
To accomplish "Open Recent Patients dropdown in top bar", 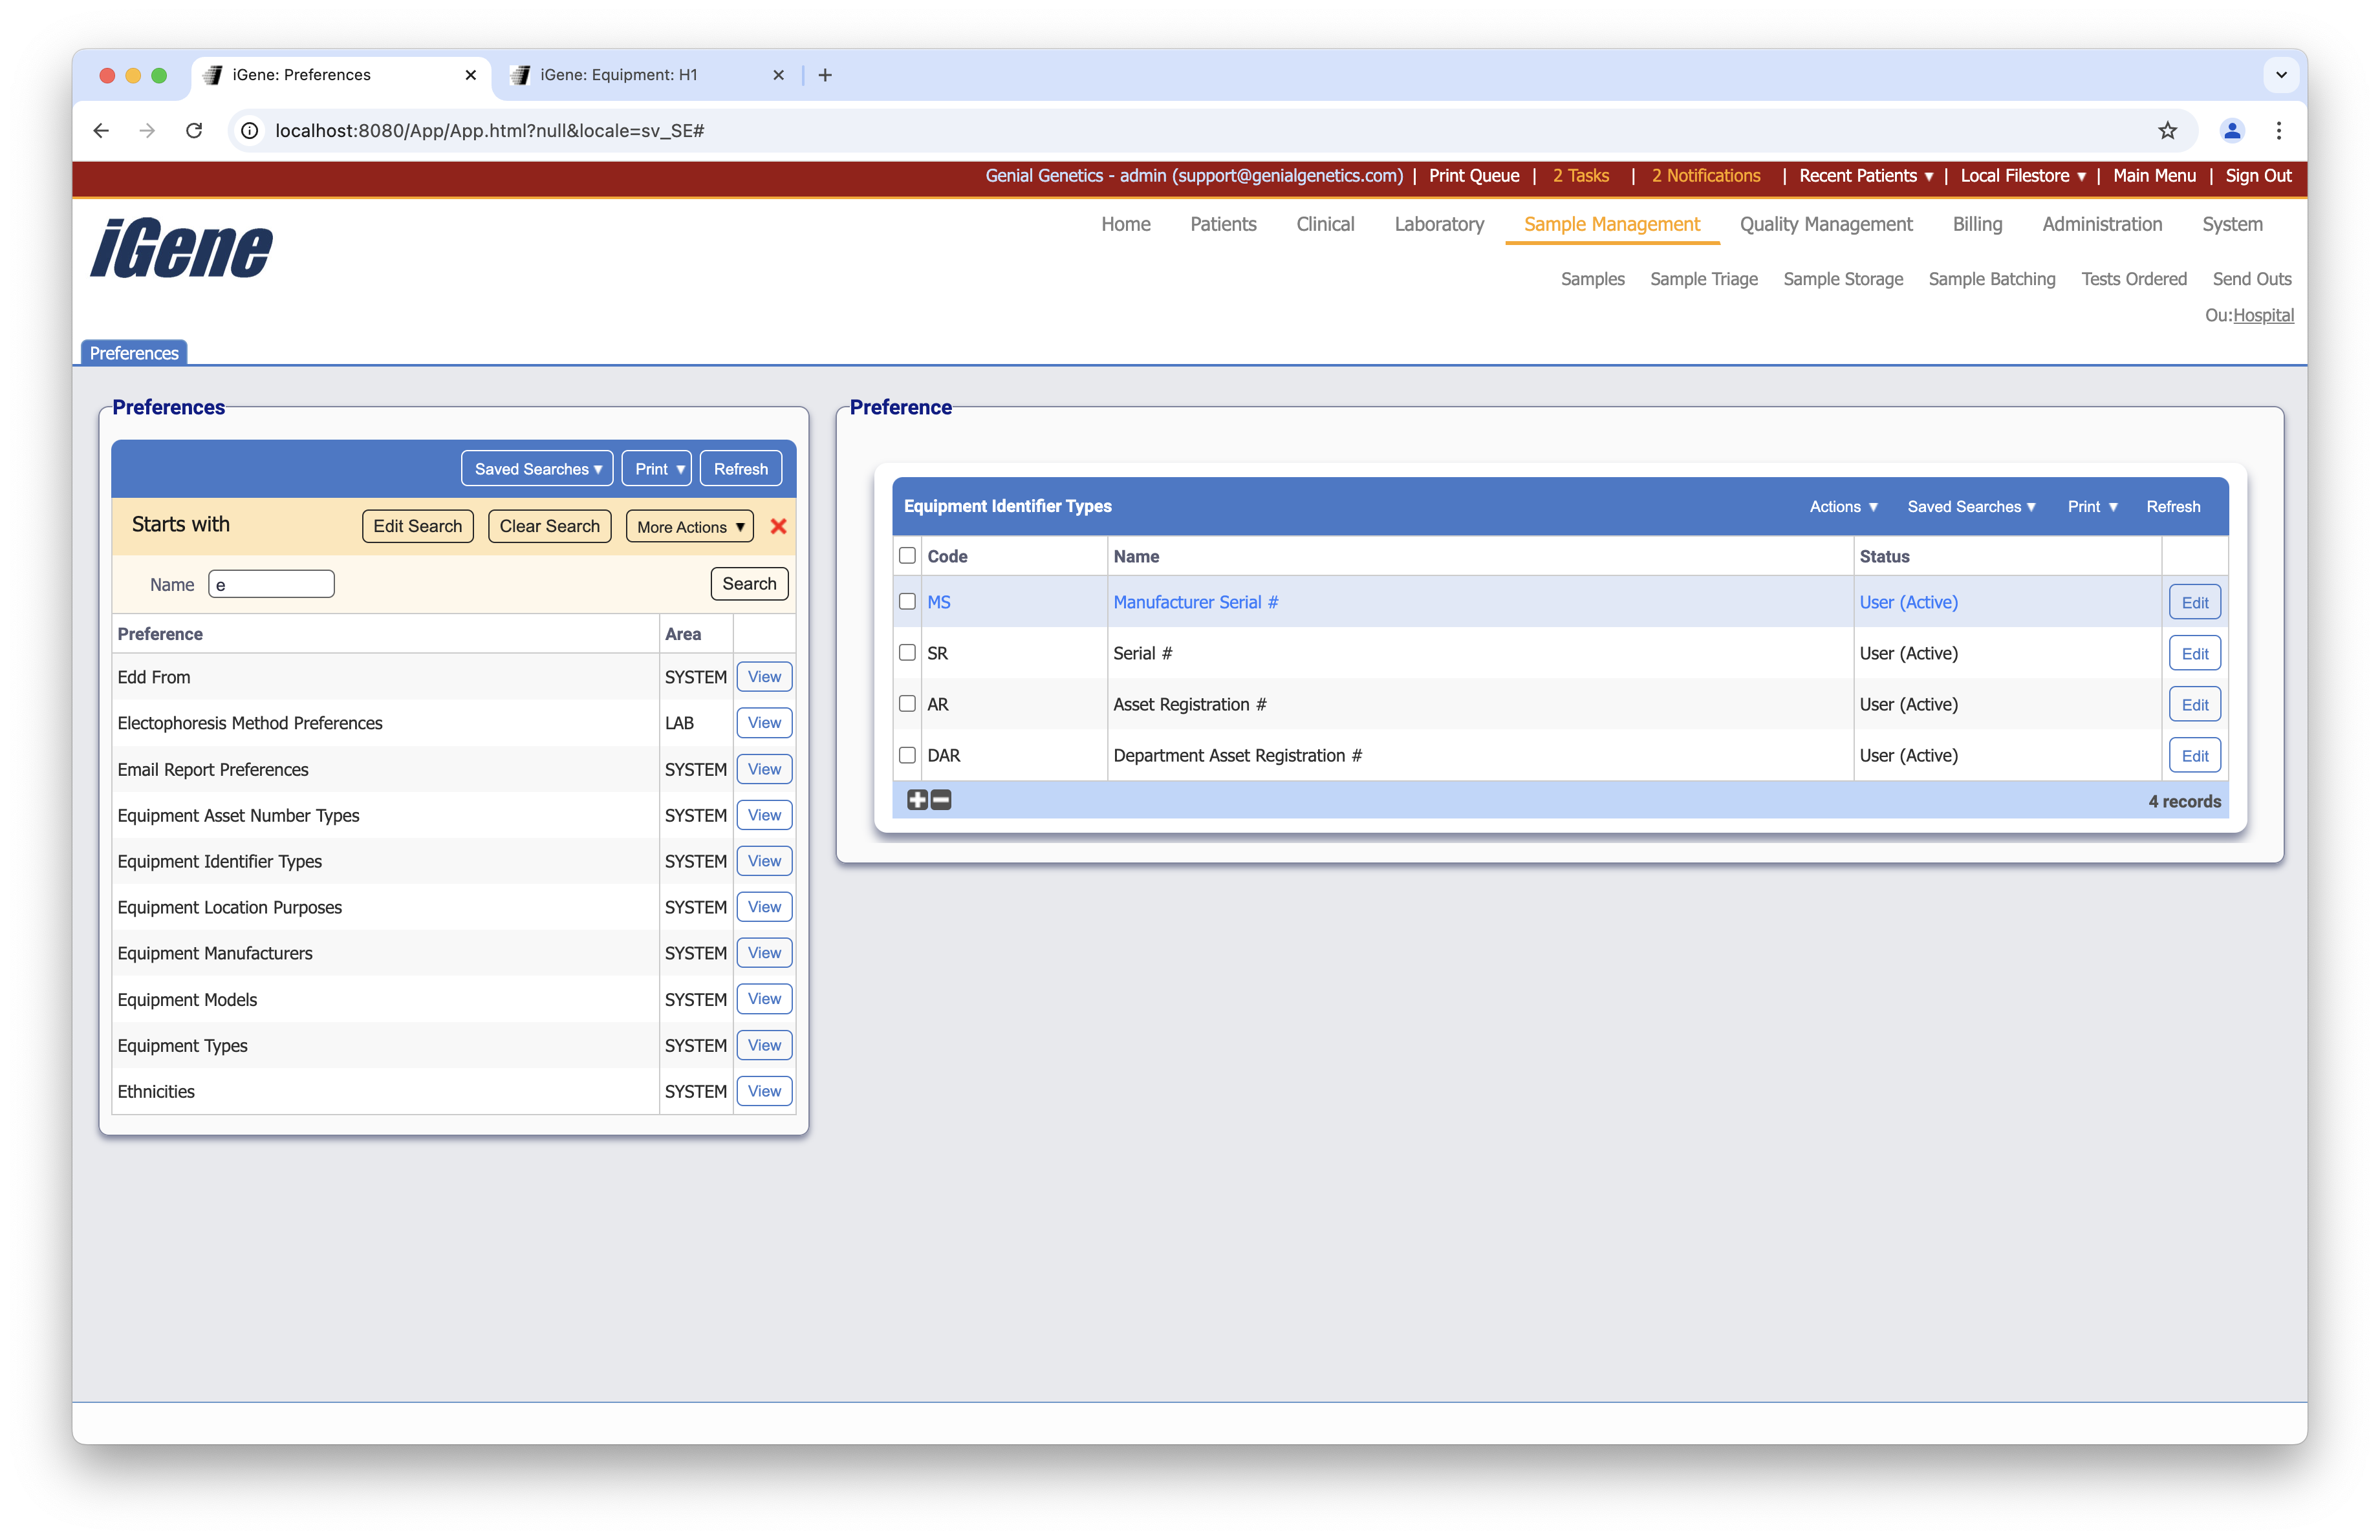I will click(x=1865, y=176).
